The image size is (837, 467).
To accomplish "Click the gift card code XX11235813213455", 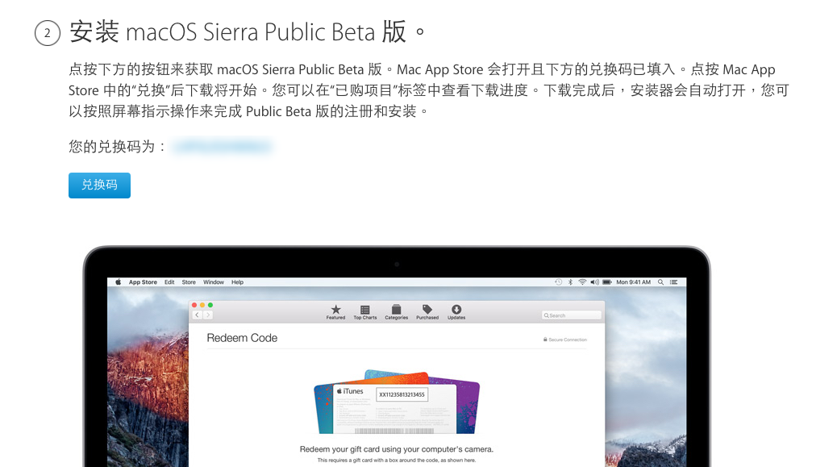I will click(402, 394).
